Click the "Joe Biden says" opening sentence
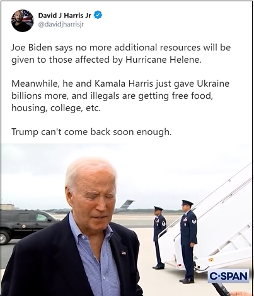Viewport: 254px width, 296px height. pyautogui.click(x=121, y=53)
